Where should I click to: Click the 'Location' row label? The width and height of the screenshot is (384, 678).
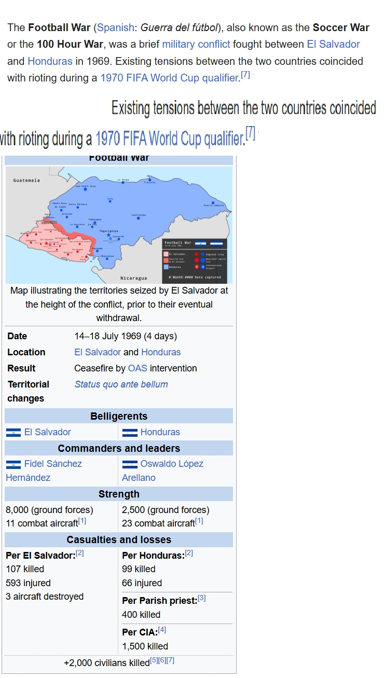[26, 352]
